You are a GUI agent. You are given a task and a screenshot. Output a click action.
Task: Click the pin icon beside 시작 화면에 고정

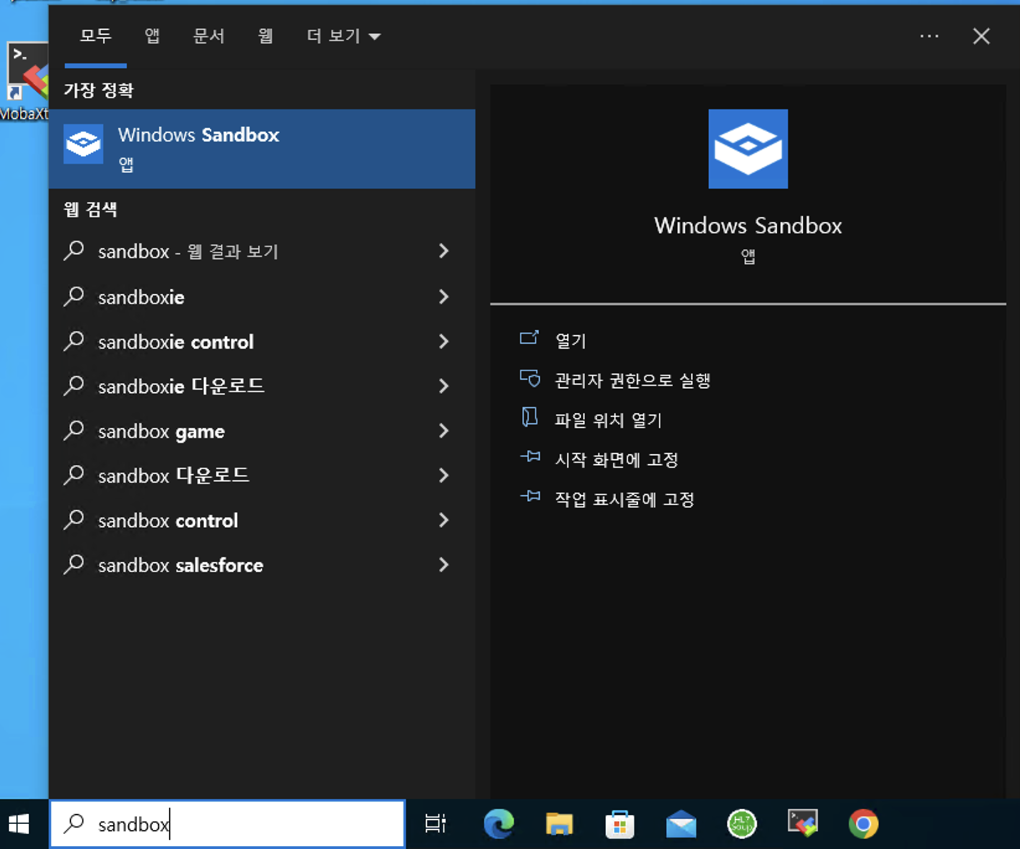pos(530,457)
